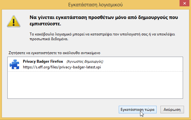
Task: Click the blue puzzle piece add-on icon
Action: 14,64
